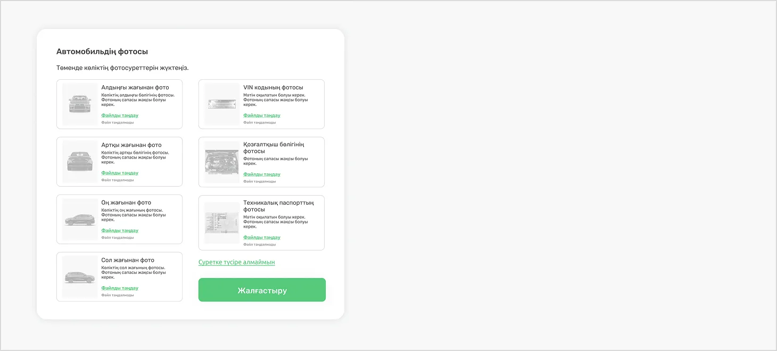The width and height of the screenshot is (777, 351).
Task: Choose file for Алдыңғы жағынан фото
Action: pos(120,115)
